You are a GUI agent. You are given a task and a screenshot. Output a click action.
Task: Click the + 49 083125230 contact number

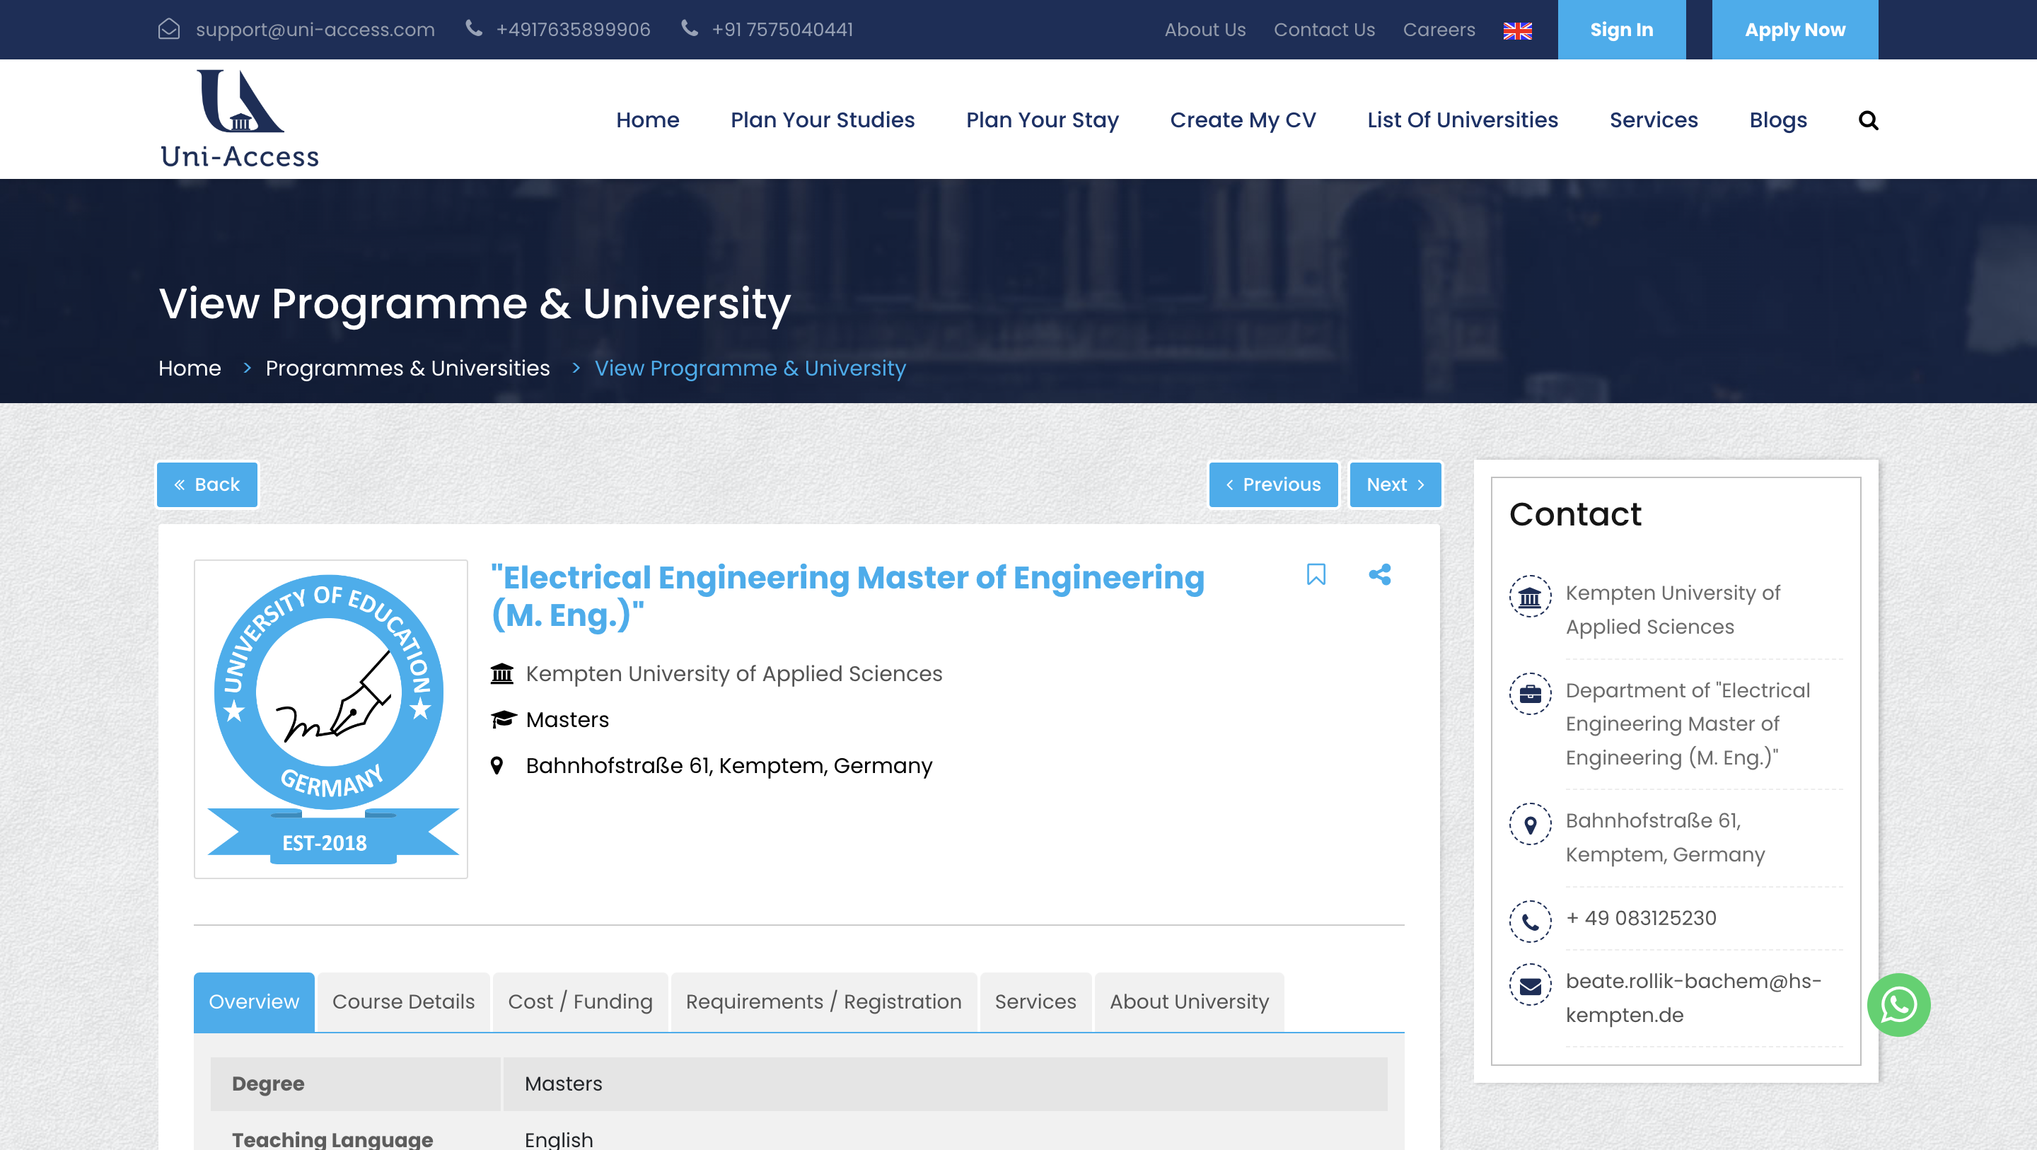(x=1641, y=917)
